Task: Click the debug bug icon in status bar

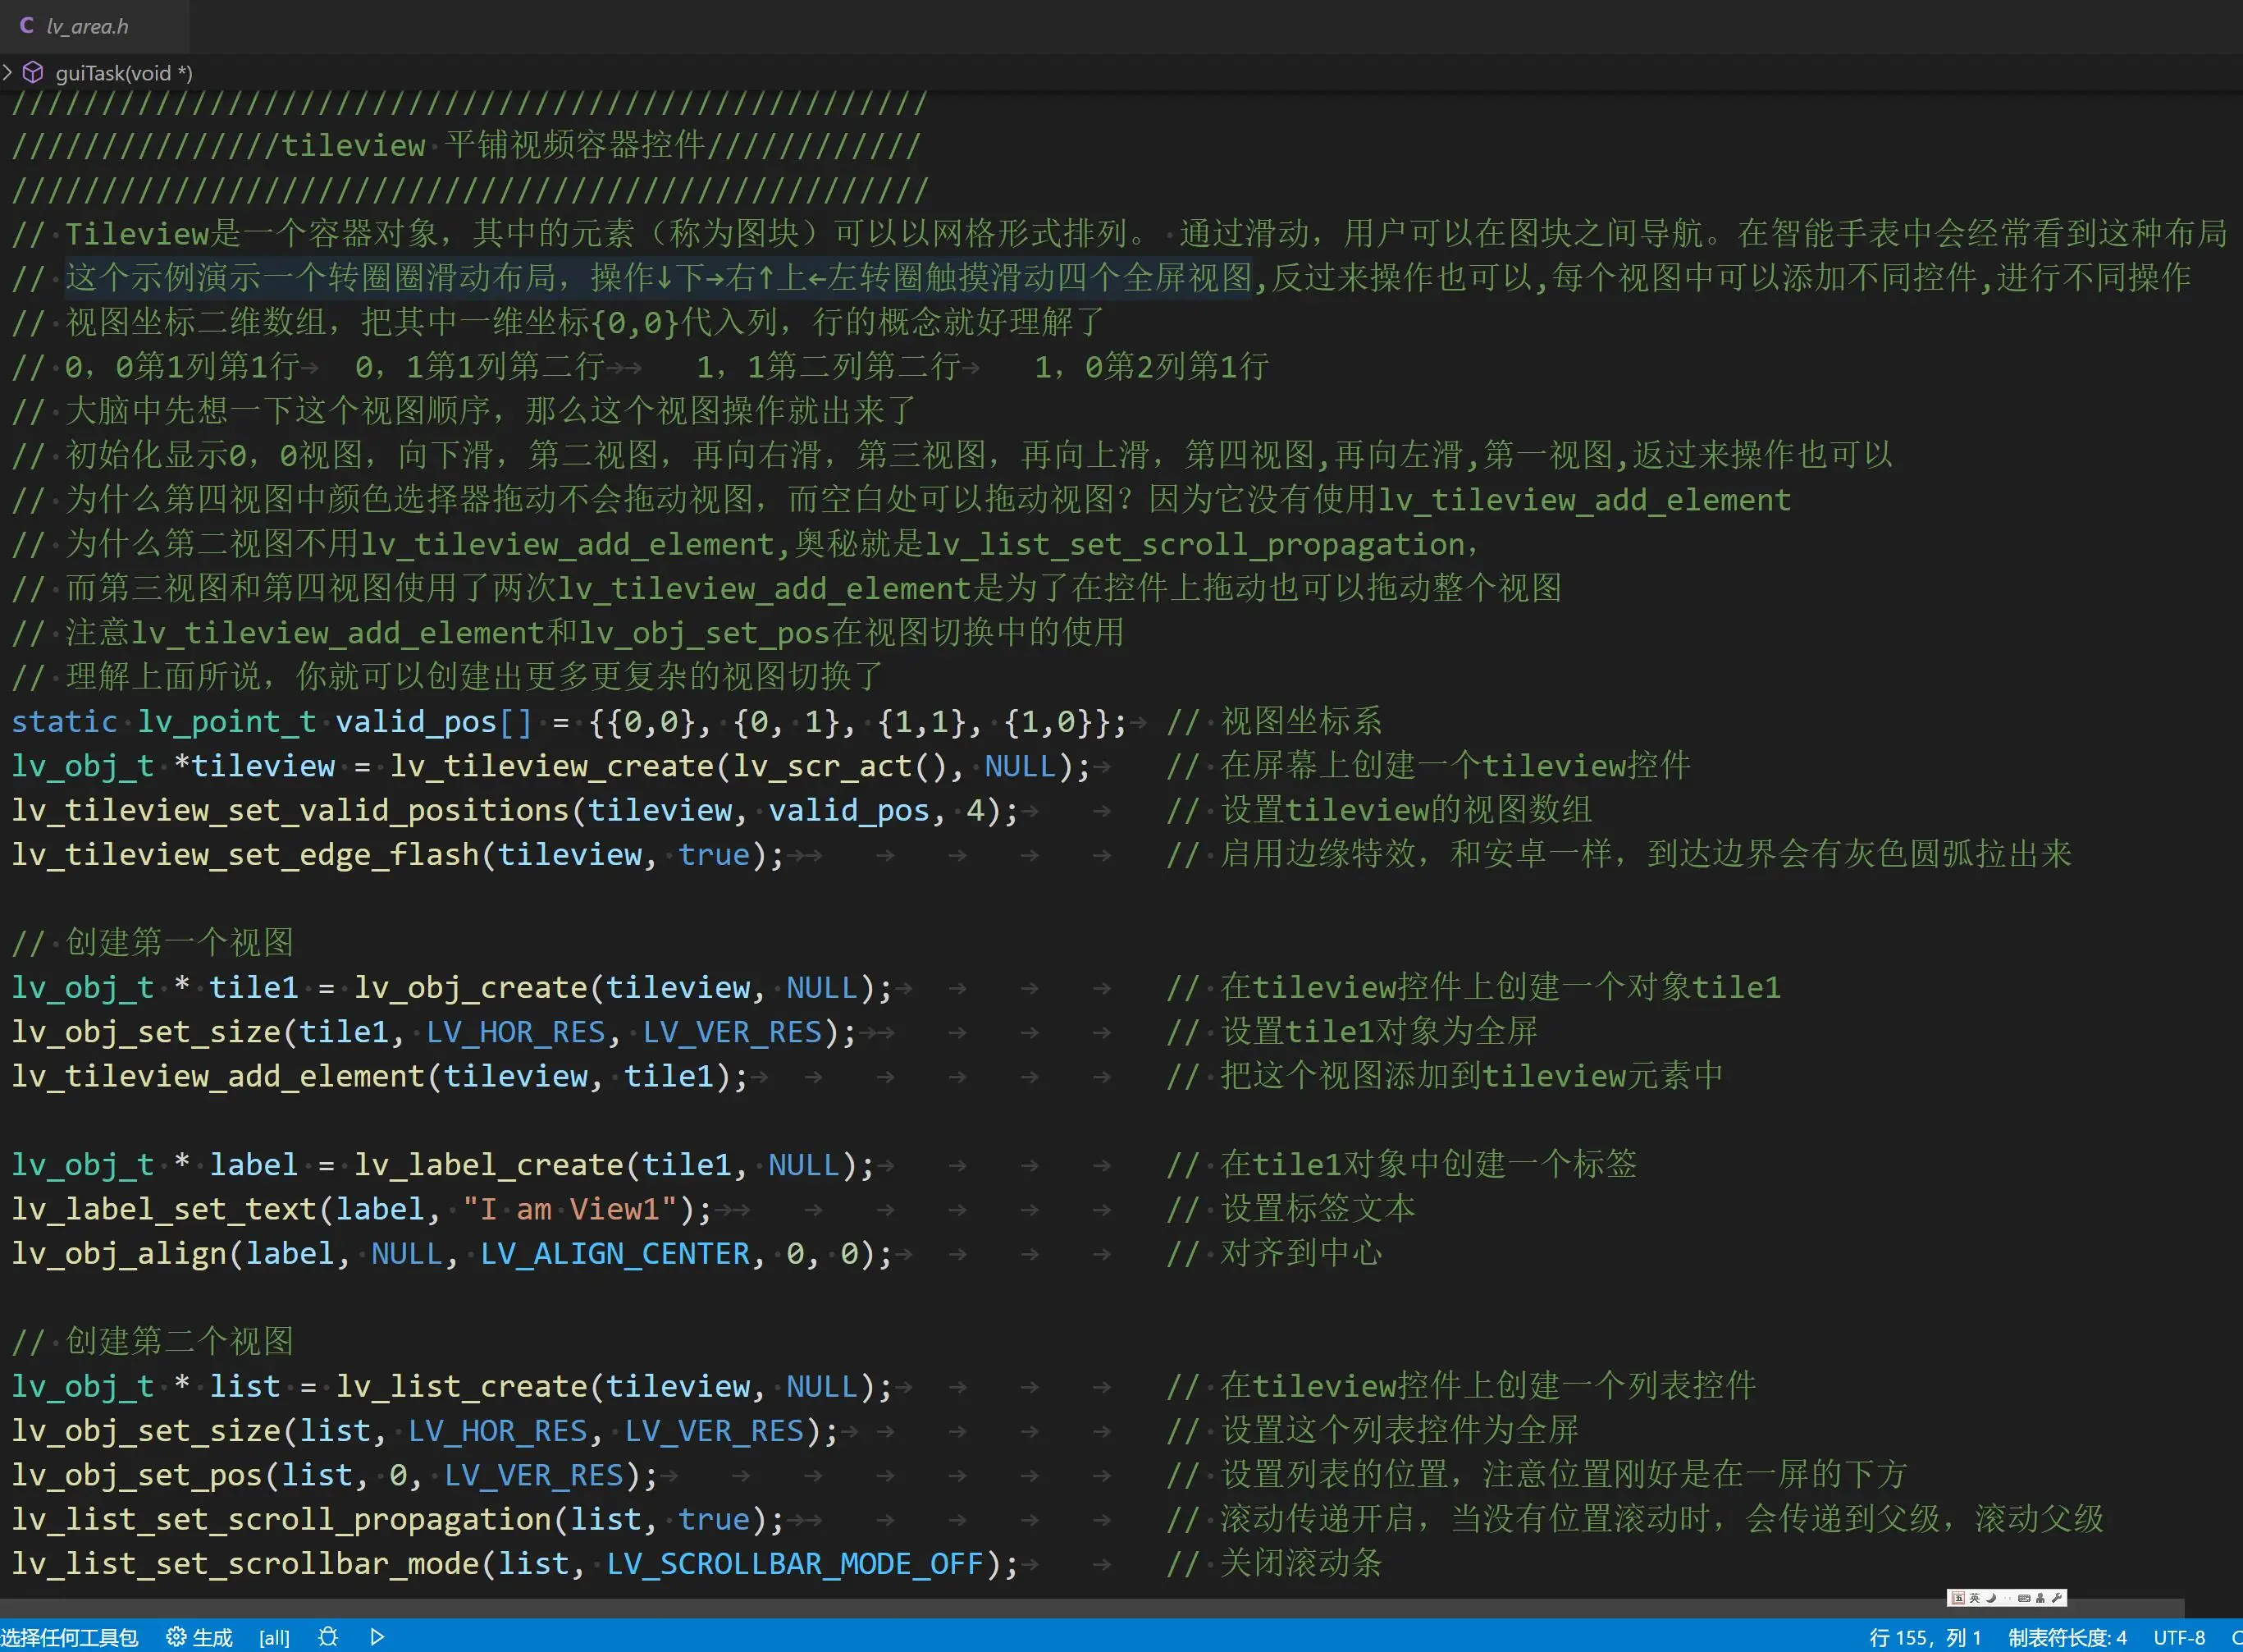Action: (x=328, y=1637)
